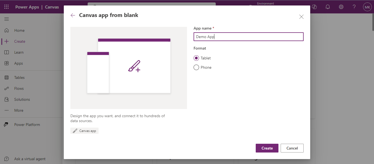Viewport: 374px width, 164px height.
Task: Open the settings gear icon
Action: (341, 7)
